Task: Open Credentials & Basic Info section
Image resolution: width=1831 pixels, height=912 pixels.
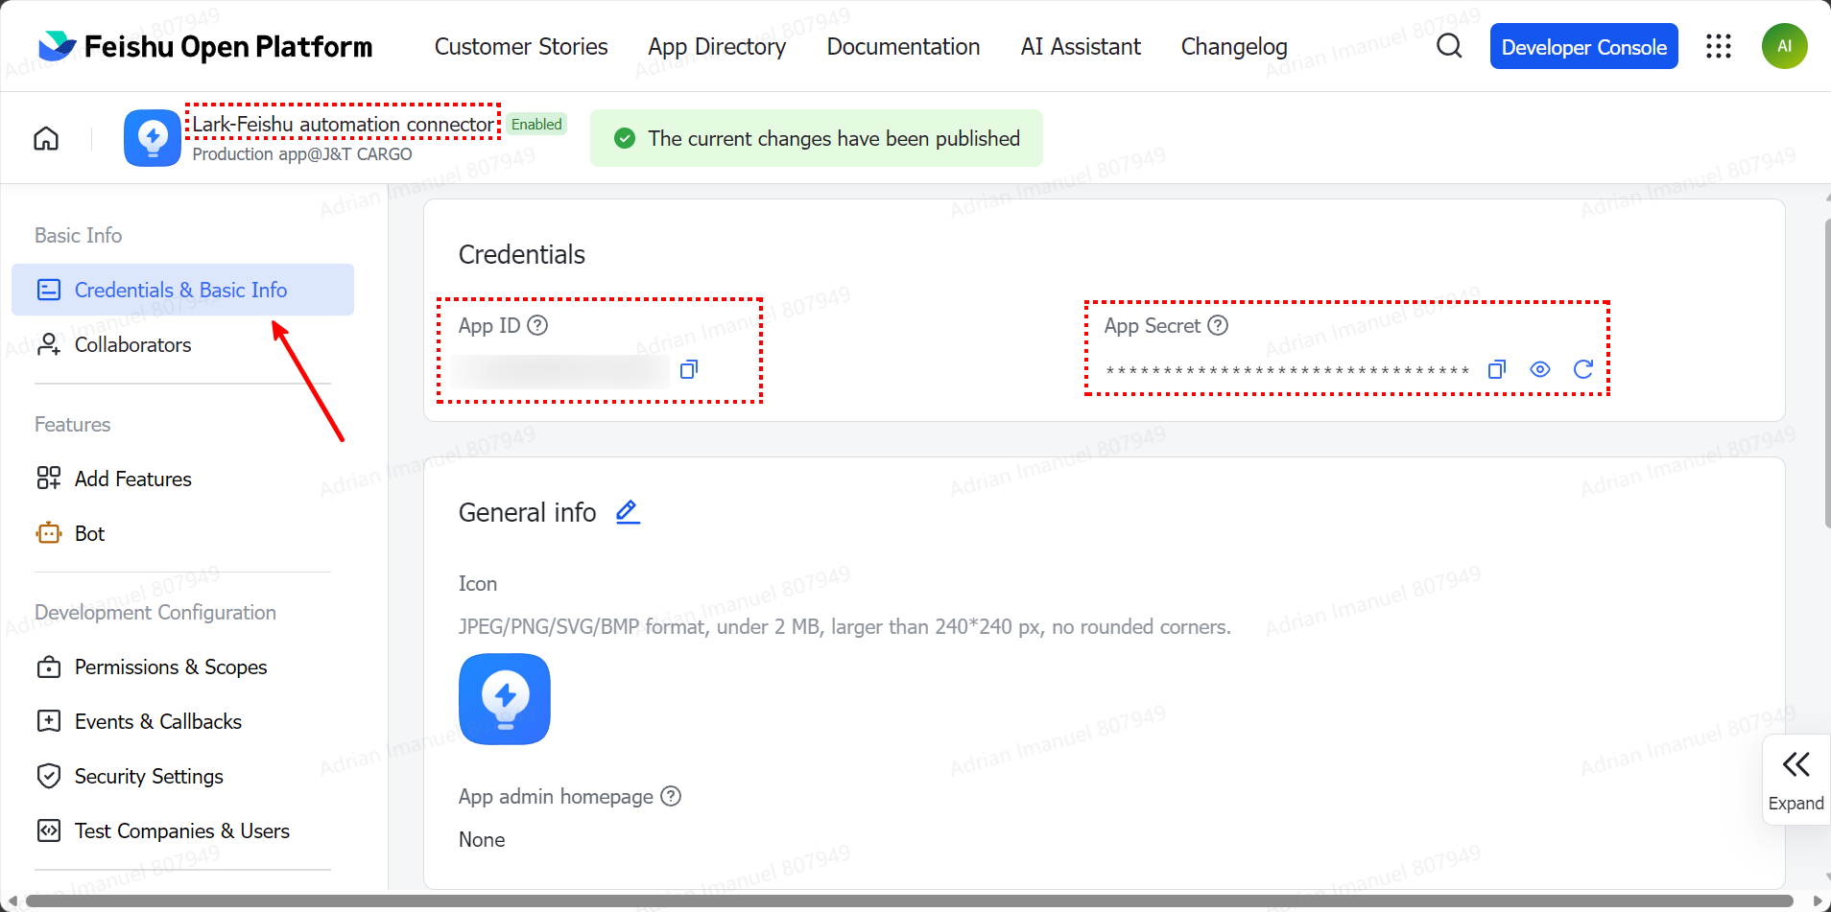Action: coord(182,290)
